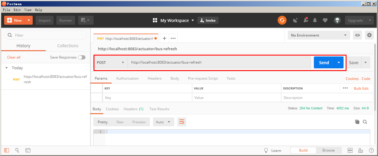Open the New button dropdown arrow
The width and height of the screenshot is (378, 156).
[29, 20]
